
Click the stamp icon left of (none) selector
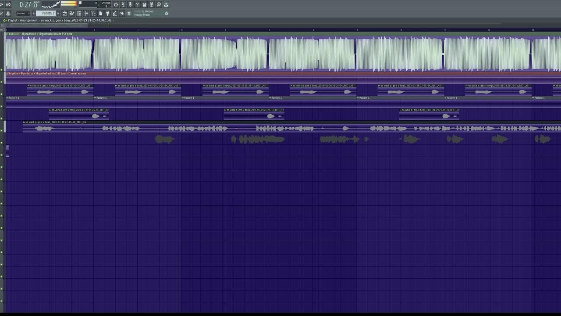point(8,13)
